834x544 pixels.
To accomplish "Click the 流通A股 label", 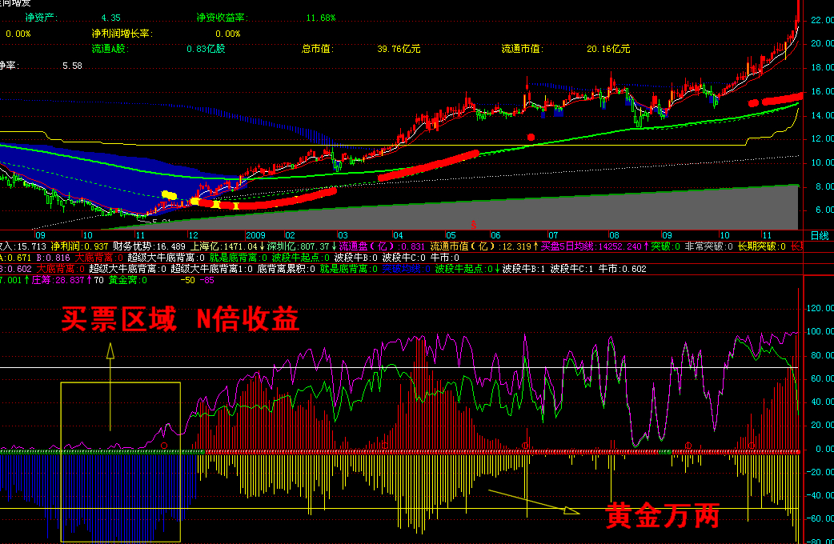I will pyautogui.click(x=110, y=49).
